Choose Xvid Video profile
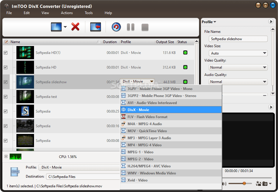This screenshot has width=278, height=192. [171, 180]
